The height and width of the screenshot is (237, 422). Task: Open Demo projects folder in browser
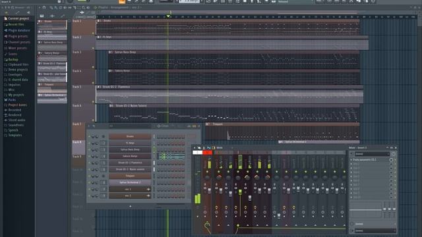point(16,70)
